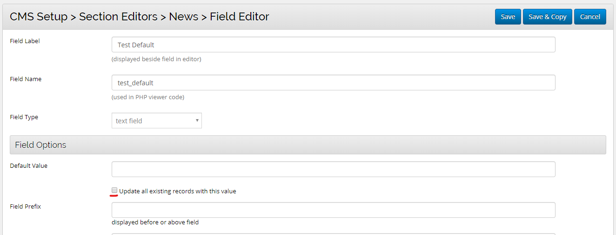Click the Default Value caption text
Screen dimensions: 616x235
coord(28,165)
